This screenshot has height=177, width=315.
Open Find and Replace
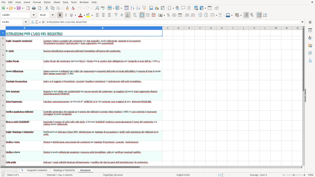(97, 8)
